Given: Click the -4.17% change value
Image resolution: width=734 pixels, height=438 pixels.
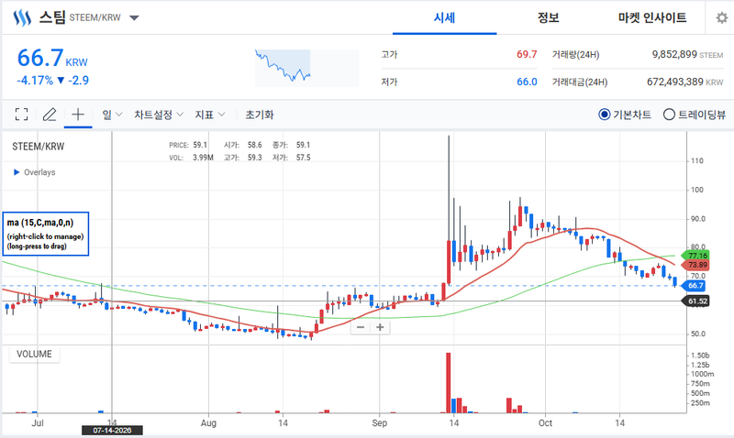Looking at the screenshot, I should 35,81.
